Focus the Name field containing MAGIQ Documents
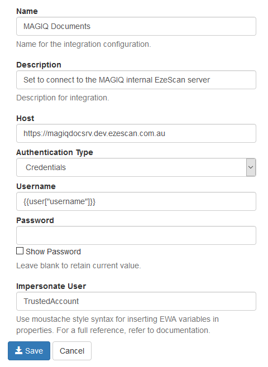Screen dimensions: 268x367 pyautogui.click(x=136, y=26)
